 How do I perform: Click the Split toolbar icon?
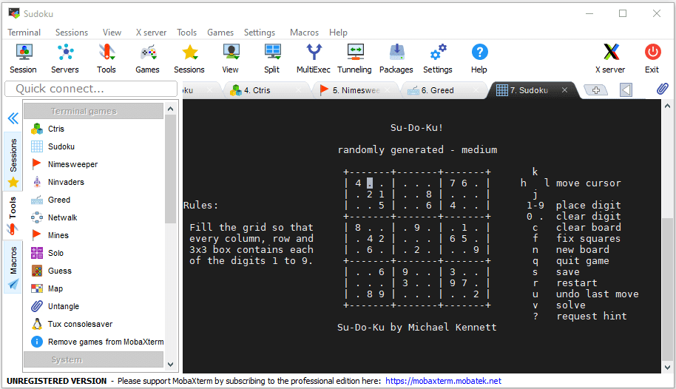pos(272,58)
